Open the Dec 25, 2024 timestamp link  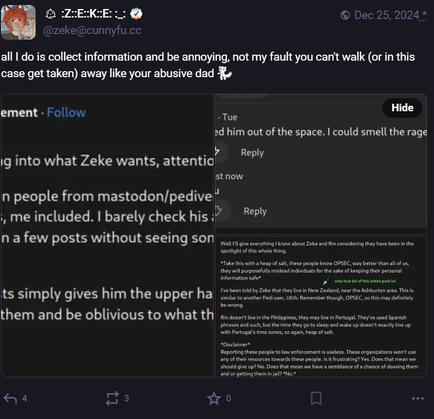tap(387, 15)
